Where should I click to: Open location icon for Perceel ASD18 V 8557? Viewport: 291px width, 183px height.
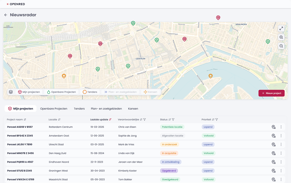274,127
